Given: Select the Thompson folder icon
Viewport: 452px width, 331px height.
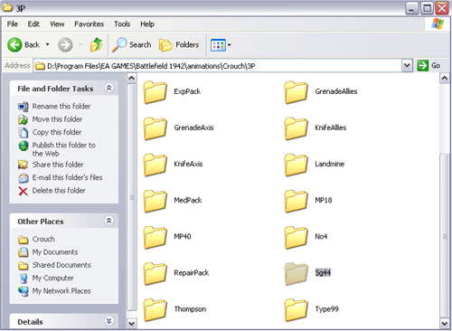Looking at the screenshot, I should pyautogui.click(x=155, y=310).
